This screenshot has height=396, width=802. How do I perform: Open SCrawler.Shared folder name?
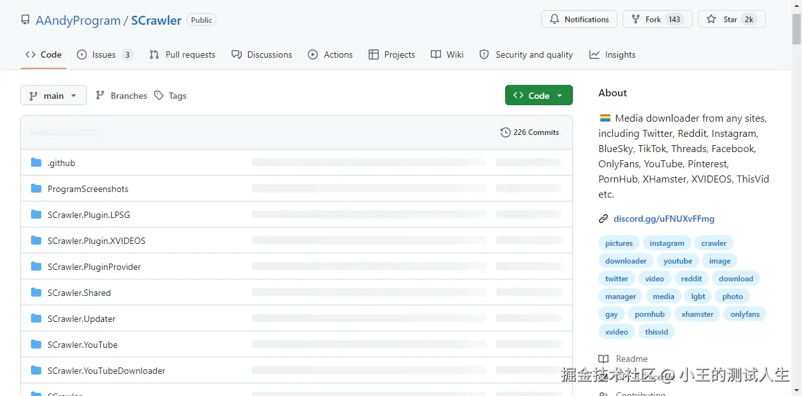pyautogui.click(x=79, y=293)
